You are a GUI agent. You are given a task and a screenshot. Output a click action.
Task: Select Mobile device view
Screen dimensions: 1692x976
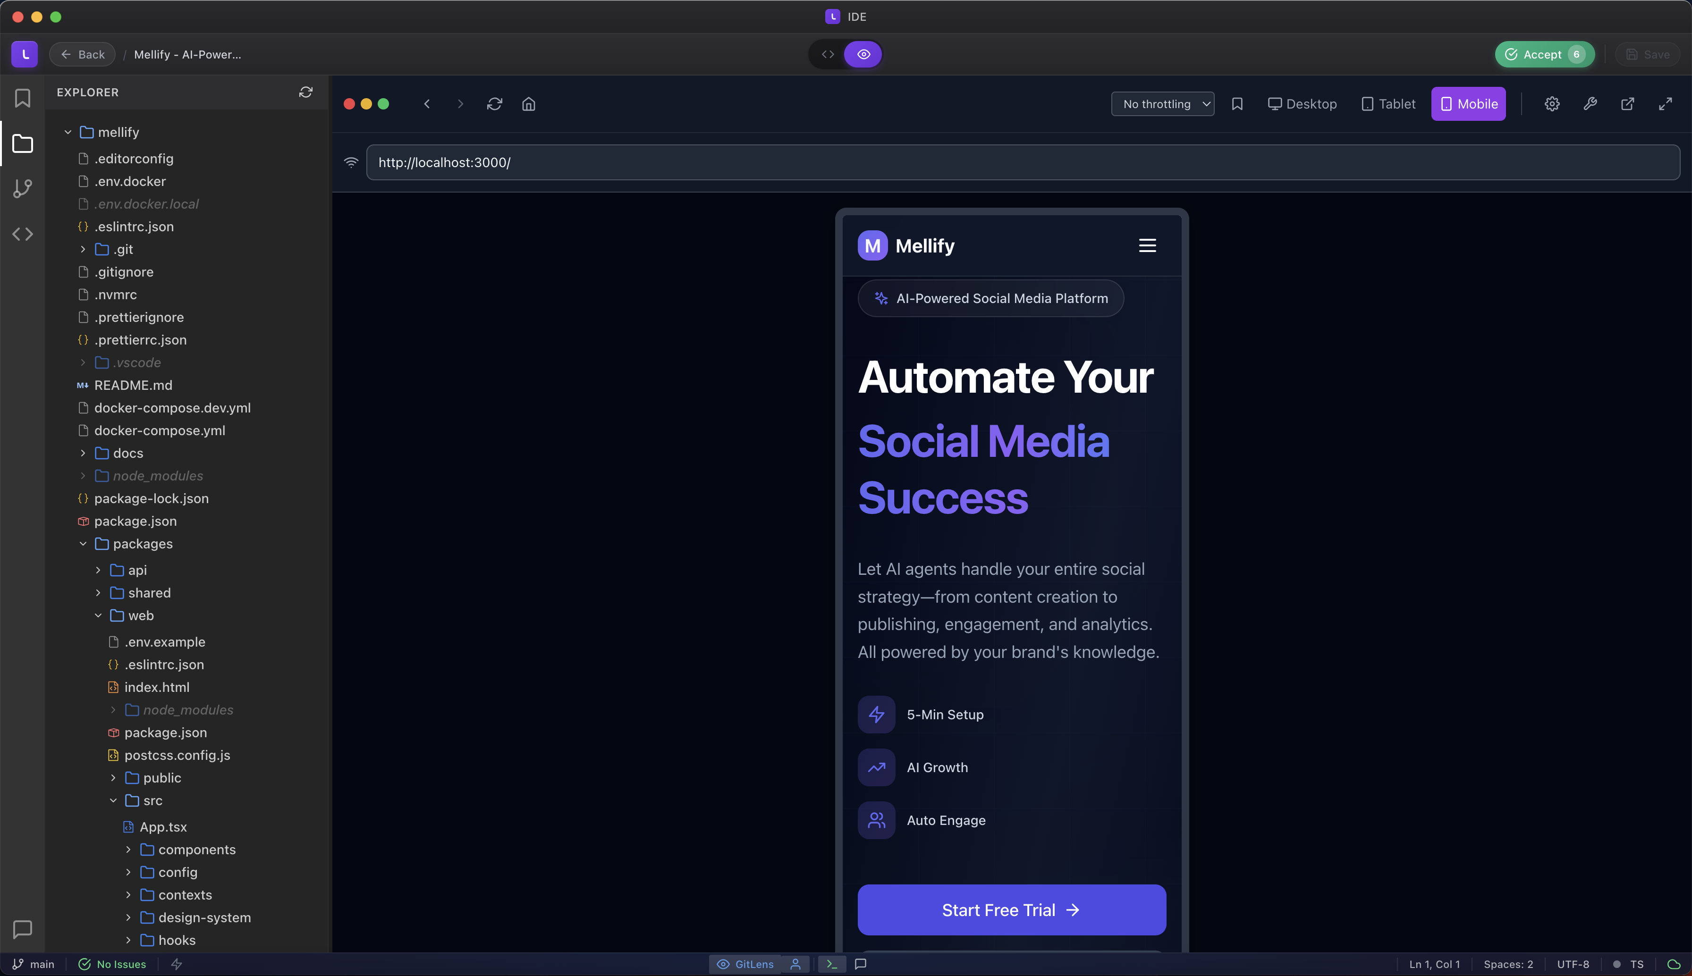1468,104
